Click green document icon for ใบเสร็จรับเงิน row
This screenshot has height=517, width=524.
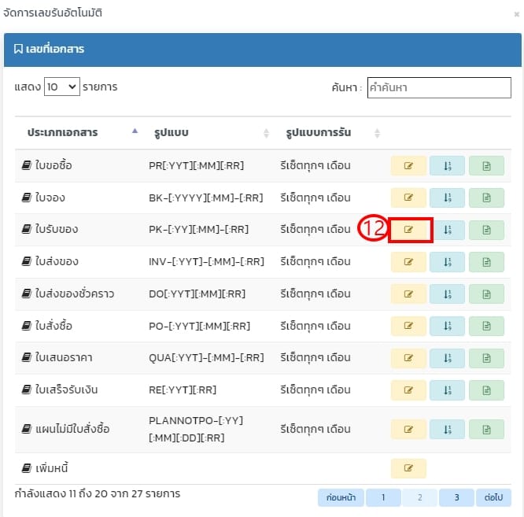[x=486, y=390]
